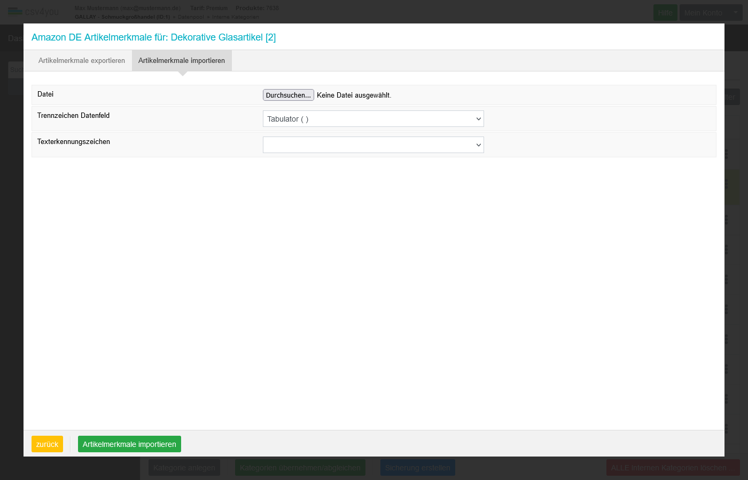
Task: Click the Keine Datei ausgewählt file label
Action: pyautogui.click(x=354, y=95)
